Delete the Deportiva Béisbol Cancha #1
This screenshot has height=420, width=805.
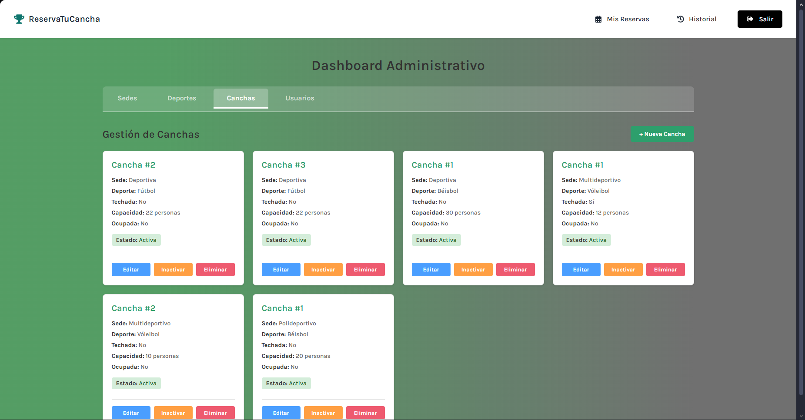point(515,270)
